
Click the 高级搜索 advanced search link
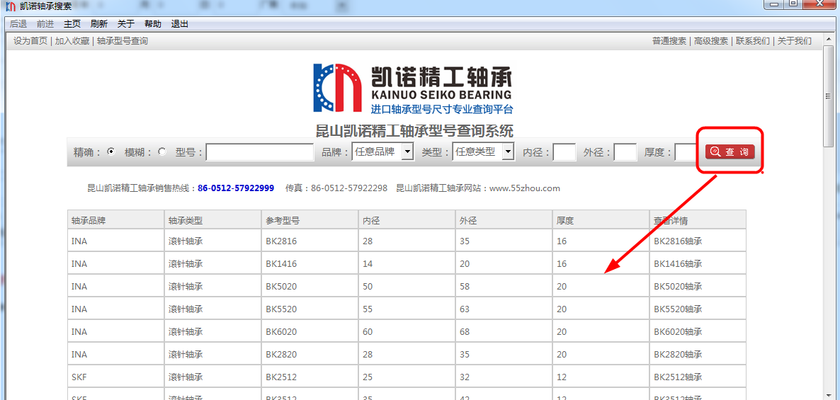[710, 41]
